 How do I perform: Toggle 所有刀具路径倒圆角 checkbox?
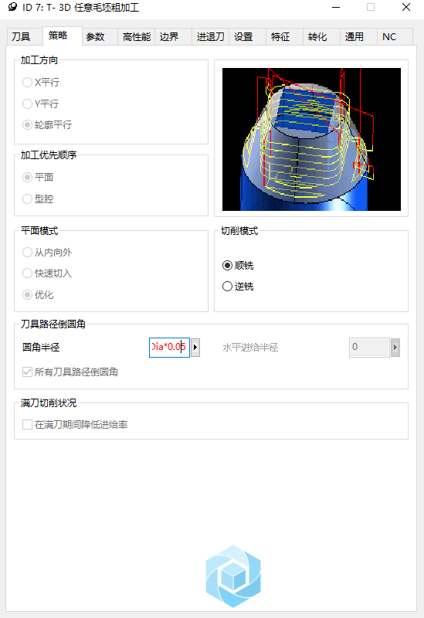27,372
